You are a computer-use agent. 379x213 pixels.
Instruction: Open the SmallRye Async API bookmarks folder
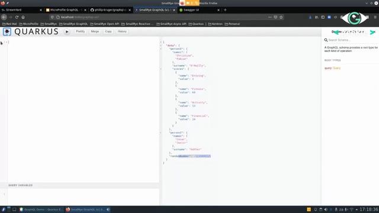pyautogui.click(x=171, y=24)
